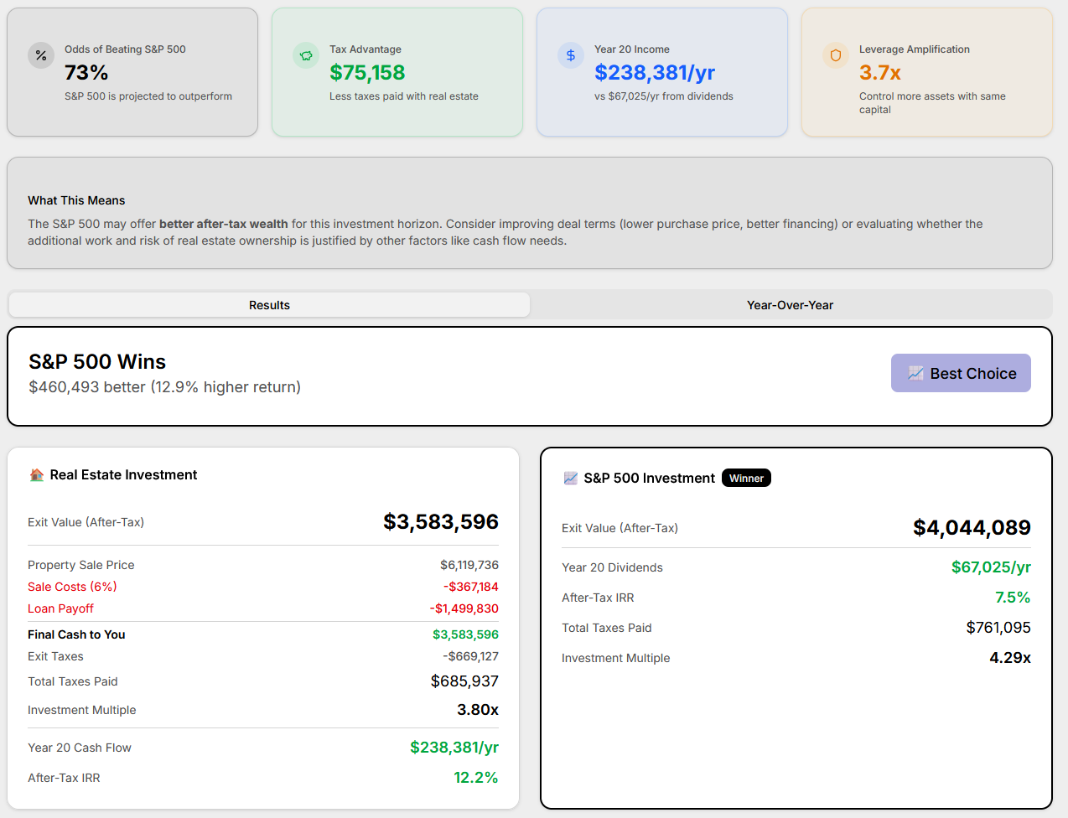The image size is (1068, 818).
Task: Click the $75,158 Tax Advantage value
Action: [367, 73]
